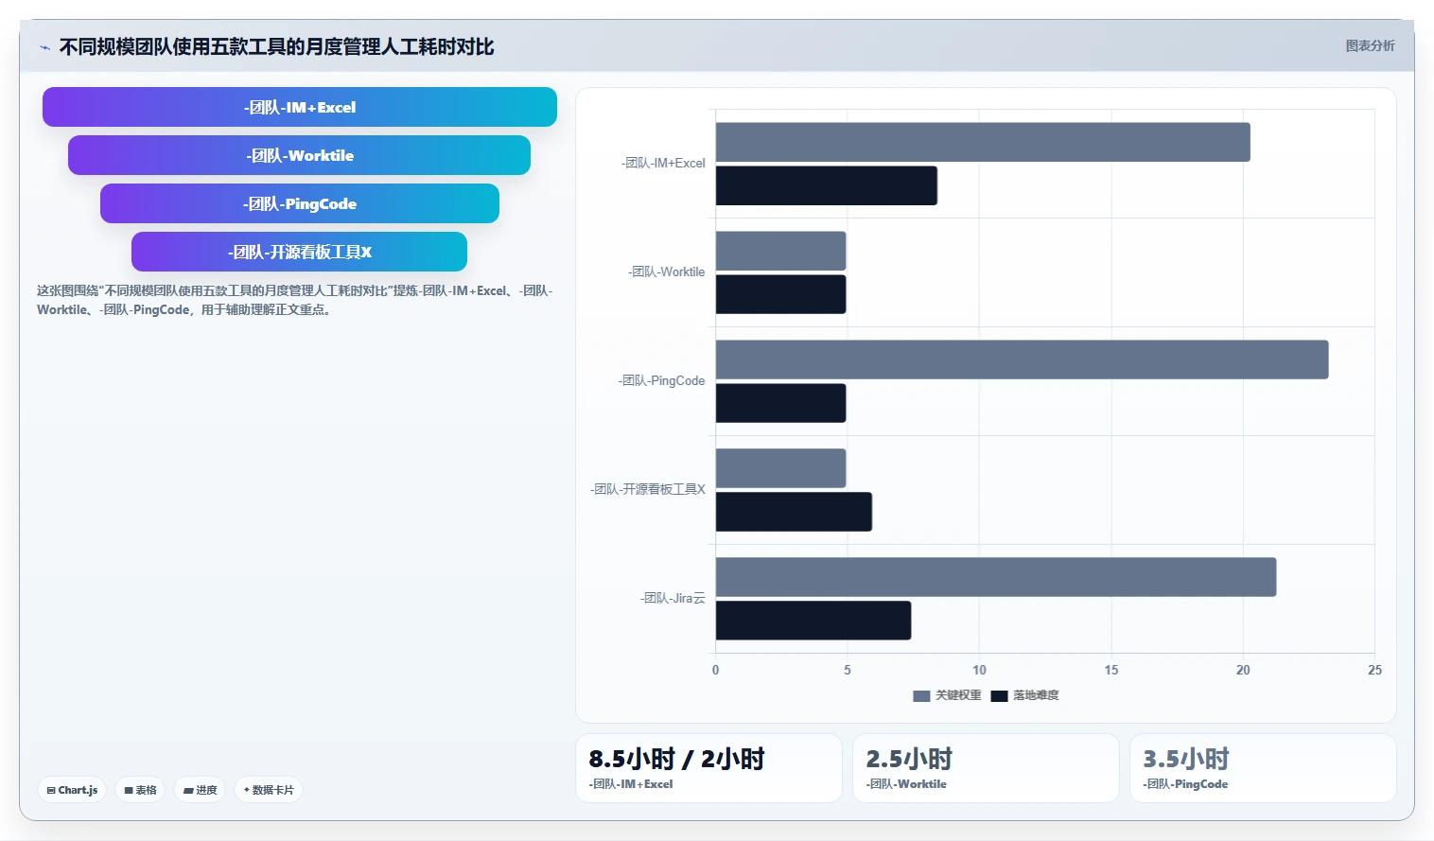1434x841 pixels.
Task: Click the -团队-PingCode y-axis label
Action: (x=661, y=380)
